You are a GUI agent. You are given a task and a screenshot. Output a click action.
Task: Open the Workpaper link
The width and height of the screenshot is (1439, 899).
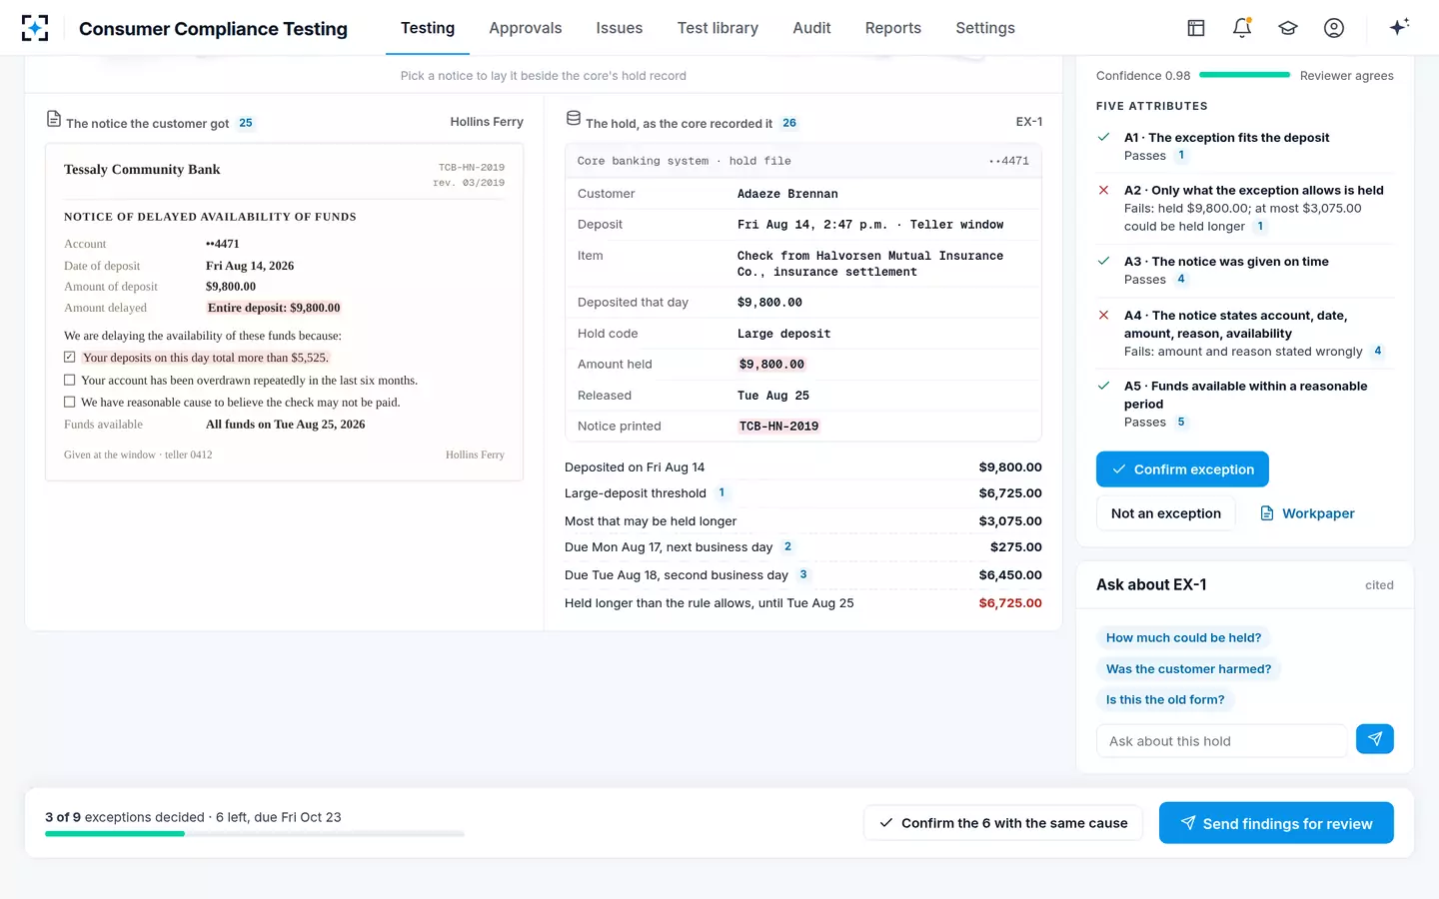(x=1307, y=513)
